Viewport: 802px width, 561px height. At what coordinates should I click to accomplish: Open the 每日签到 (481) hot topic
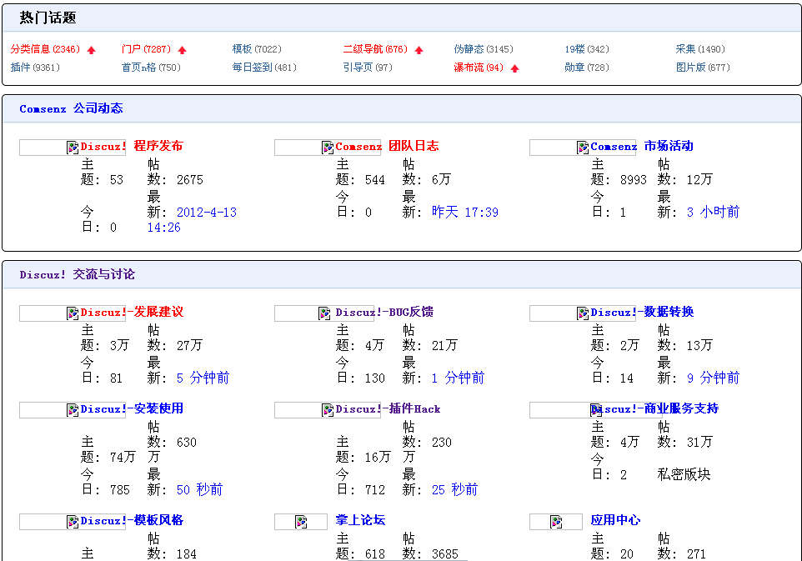pos(264,68)
